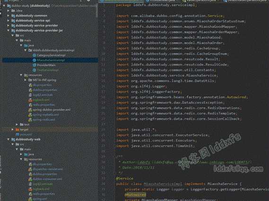This screenshot has height=201, width=269.
Task: Click the Service annotation import class name
Action: click(215, 16)
